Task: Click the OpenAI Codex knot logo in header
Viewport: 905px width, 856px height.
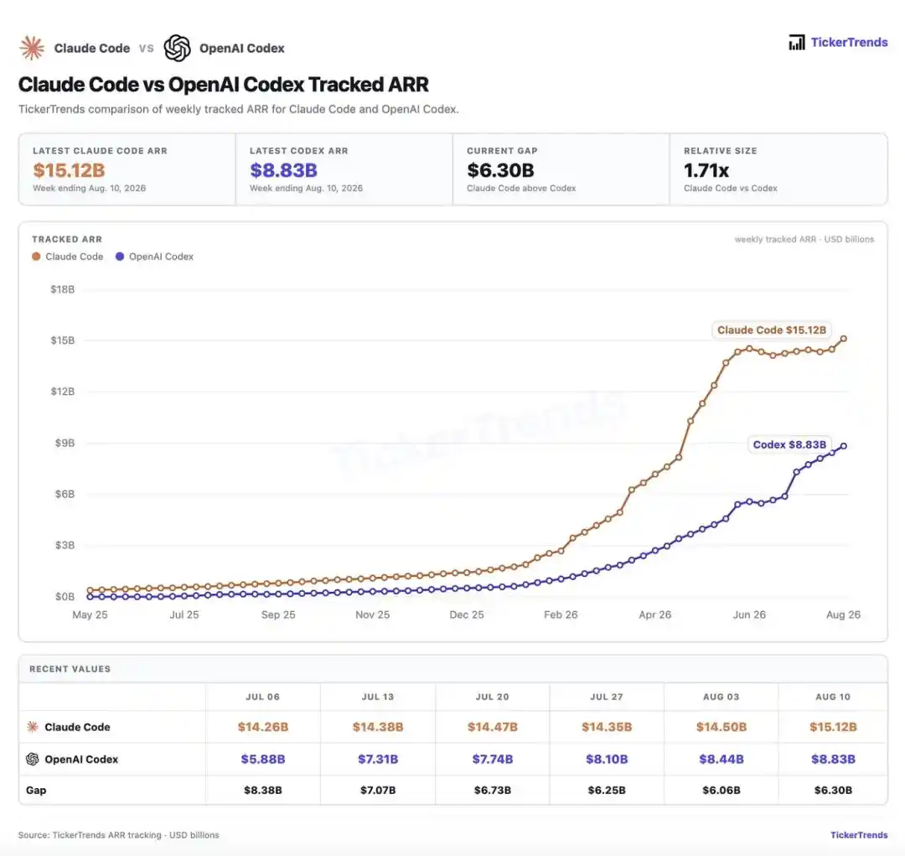Action: [x=177, y=48]
